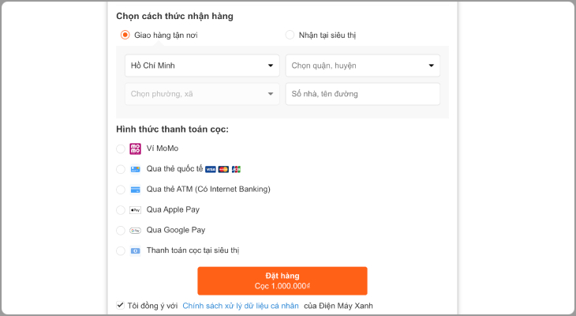
Task: Select the 'Giao hàng tận nơi' radio option
Action: tap(125, 35)
